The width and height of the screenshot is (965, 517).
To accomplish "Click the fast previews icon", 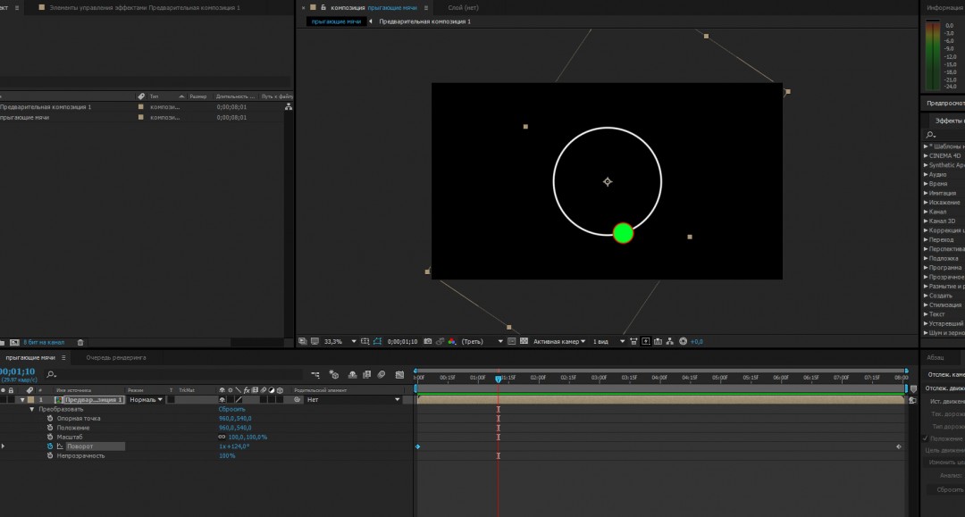I will [x=646, y=341].
